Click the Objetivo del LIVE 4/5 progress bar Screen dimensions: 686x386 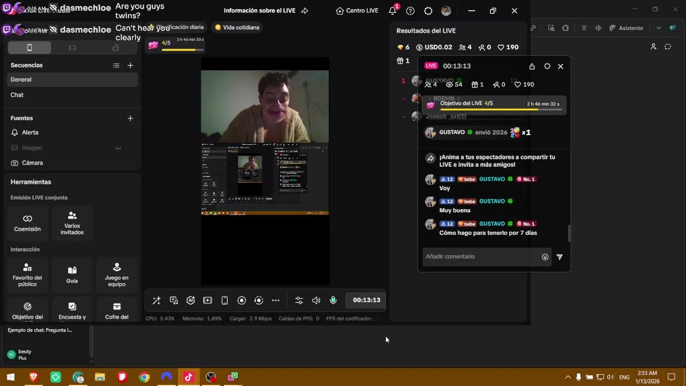pos(494,105)
